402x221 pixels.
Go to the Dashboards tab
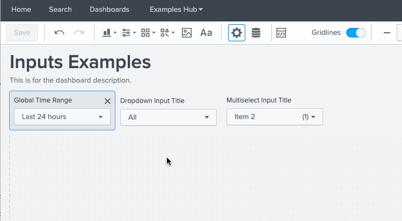pos(109,10)
